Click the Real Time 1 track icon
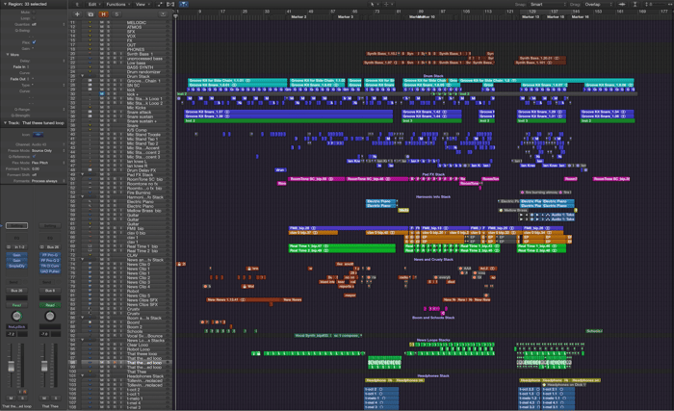Viewport: 674px width, 411px height. [90, 246]
